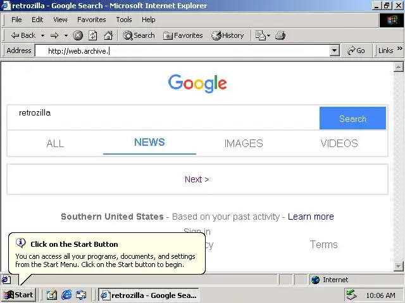Click the Refresh page icon
This screenshot has width=405, height=303.
[93, 35]
